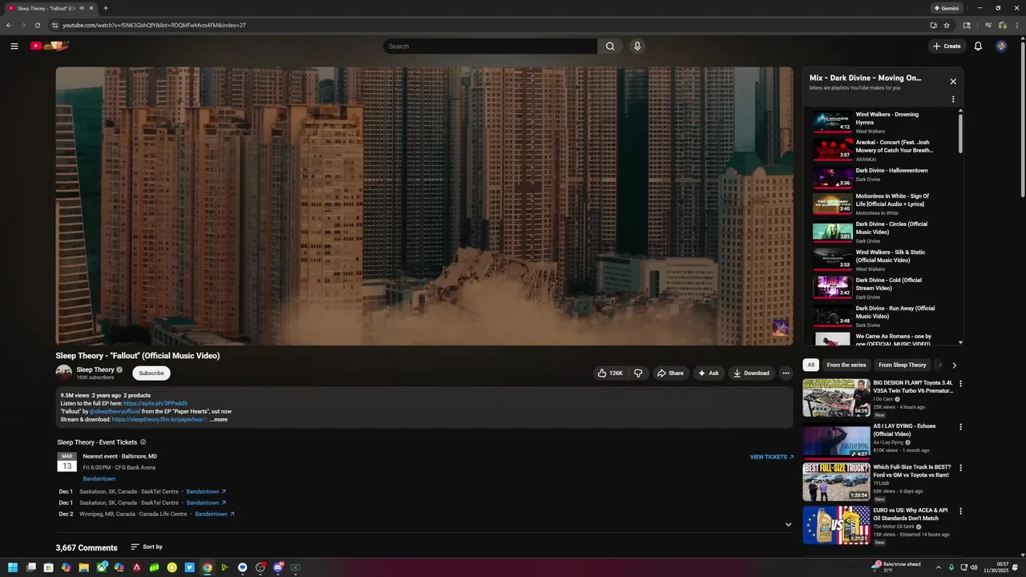
Task: Open Bandsintown link for Winnipeg show
Action: (215, 514)
